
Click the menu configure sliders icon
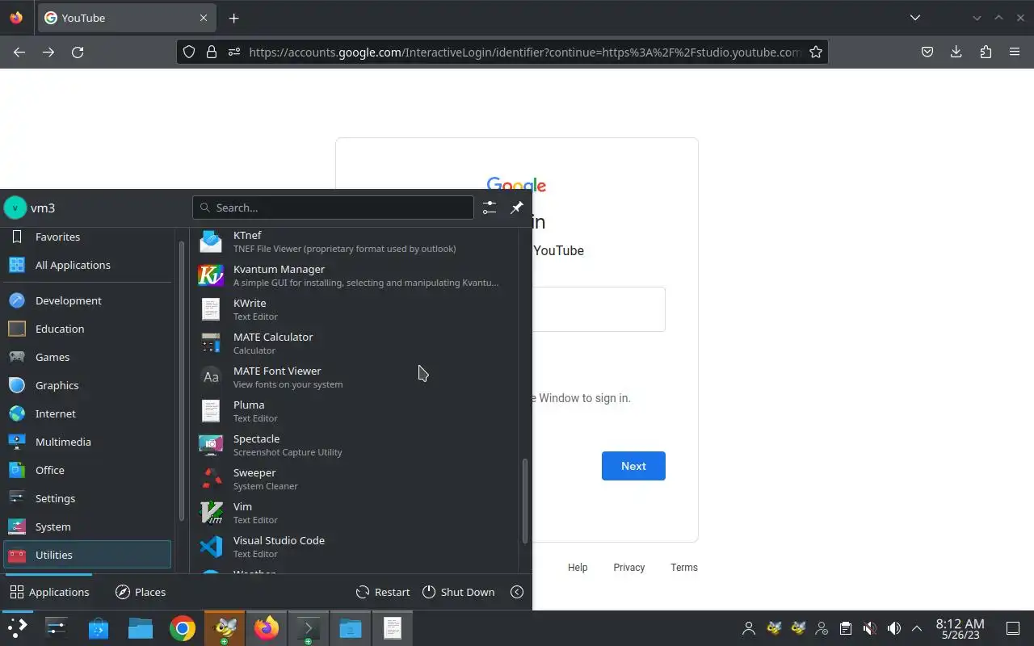point(490,208)
